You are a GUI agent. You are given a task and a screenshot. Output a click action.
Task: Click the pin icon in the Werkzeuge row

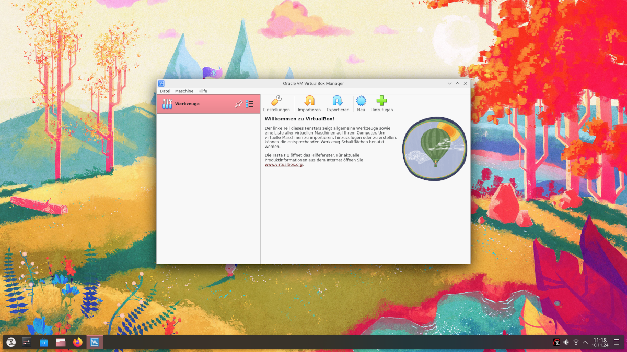[x=238, y=104]
